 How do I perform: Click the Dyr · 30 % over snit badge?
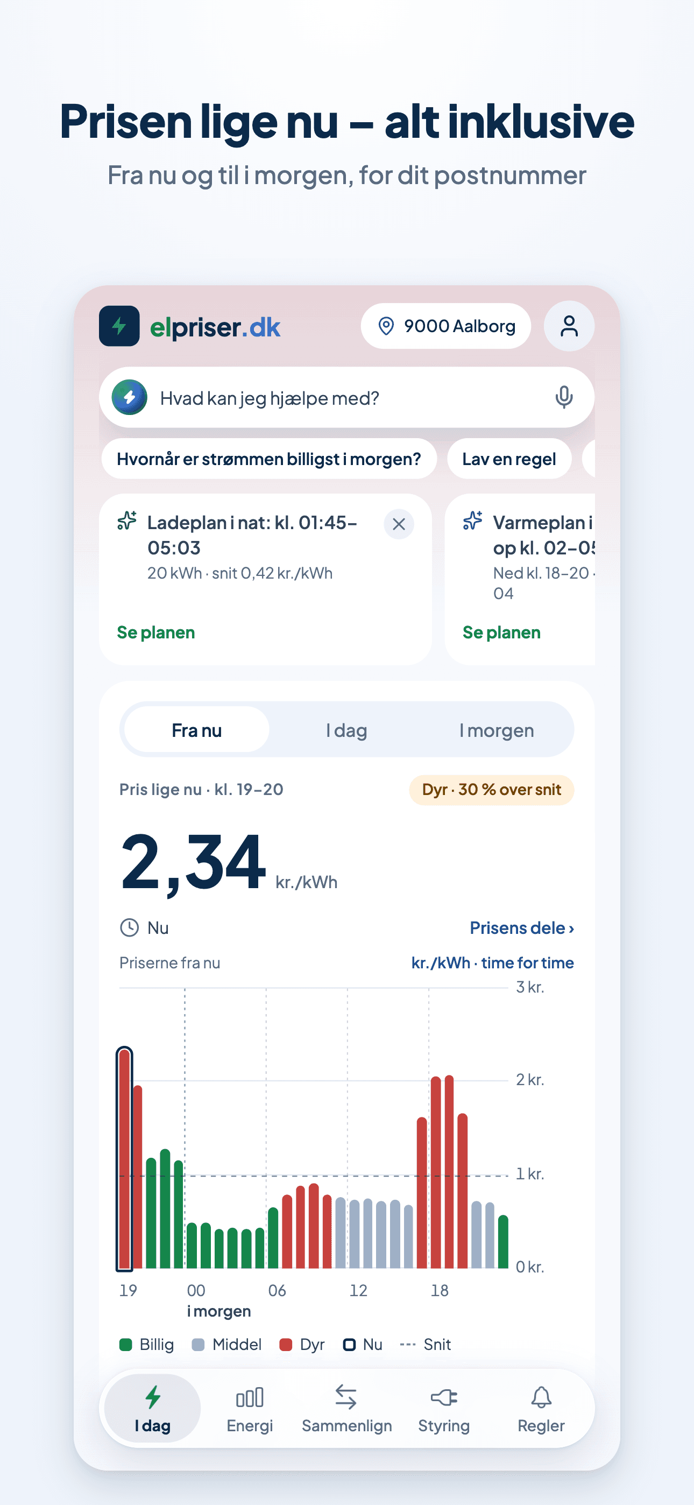[x=491, y=790]
